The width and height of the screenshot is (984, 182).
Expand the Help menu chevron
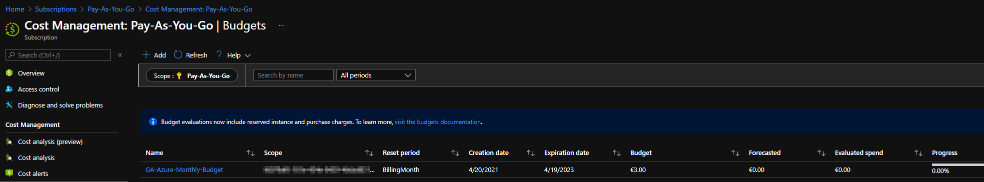(x=248, y=55)
